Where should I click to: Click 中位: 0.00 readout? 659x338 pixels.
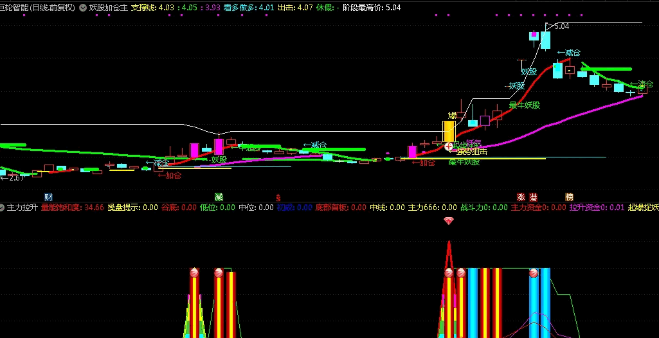[x=256, y=207]
